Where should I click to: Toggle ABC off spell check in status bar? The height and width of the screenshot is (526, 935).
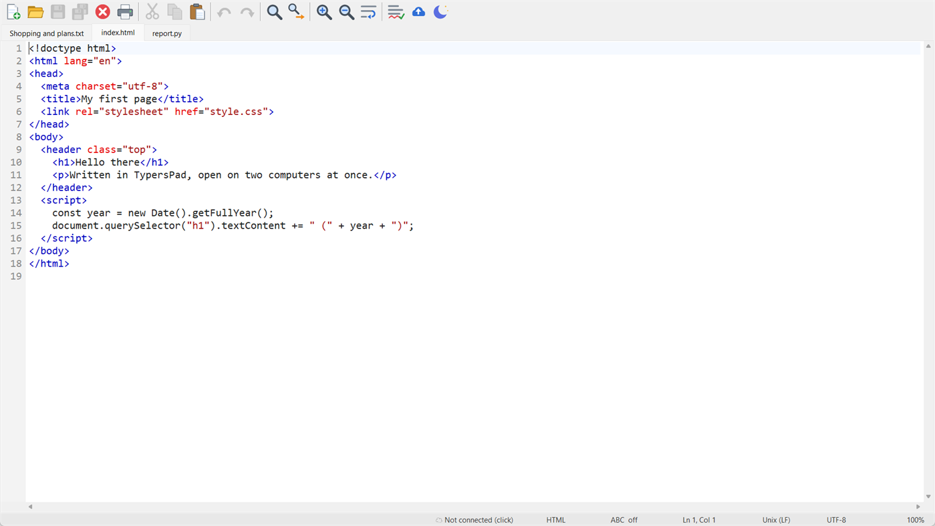click(624, 520)
